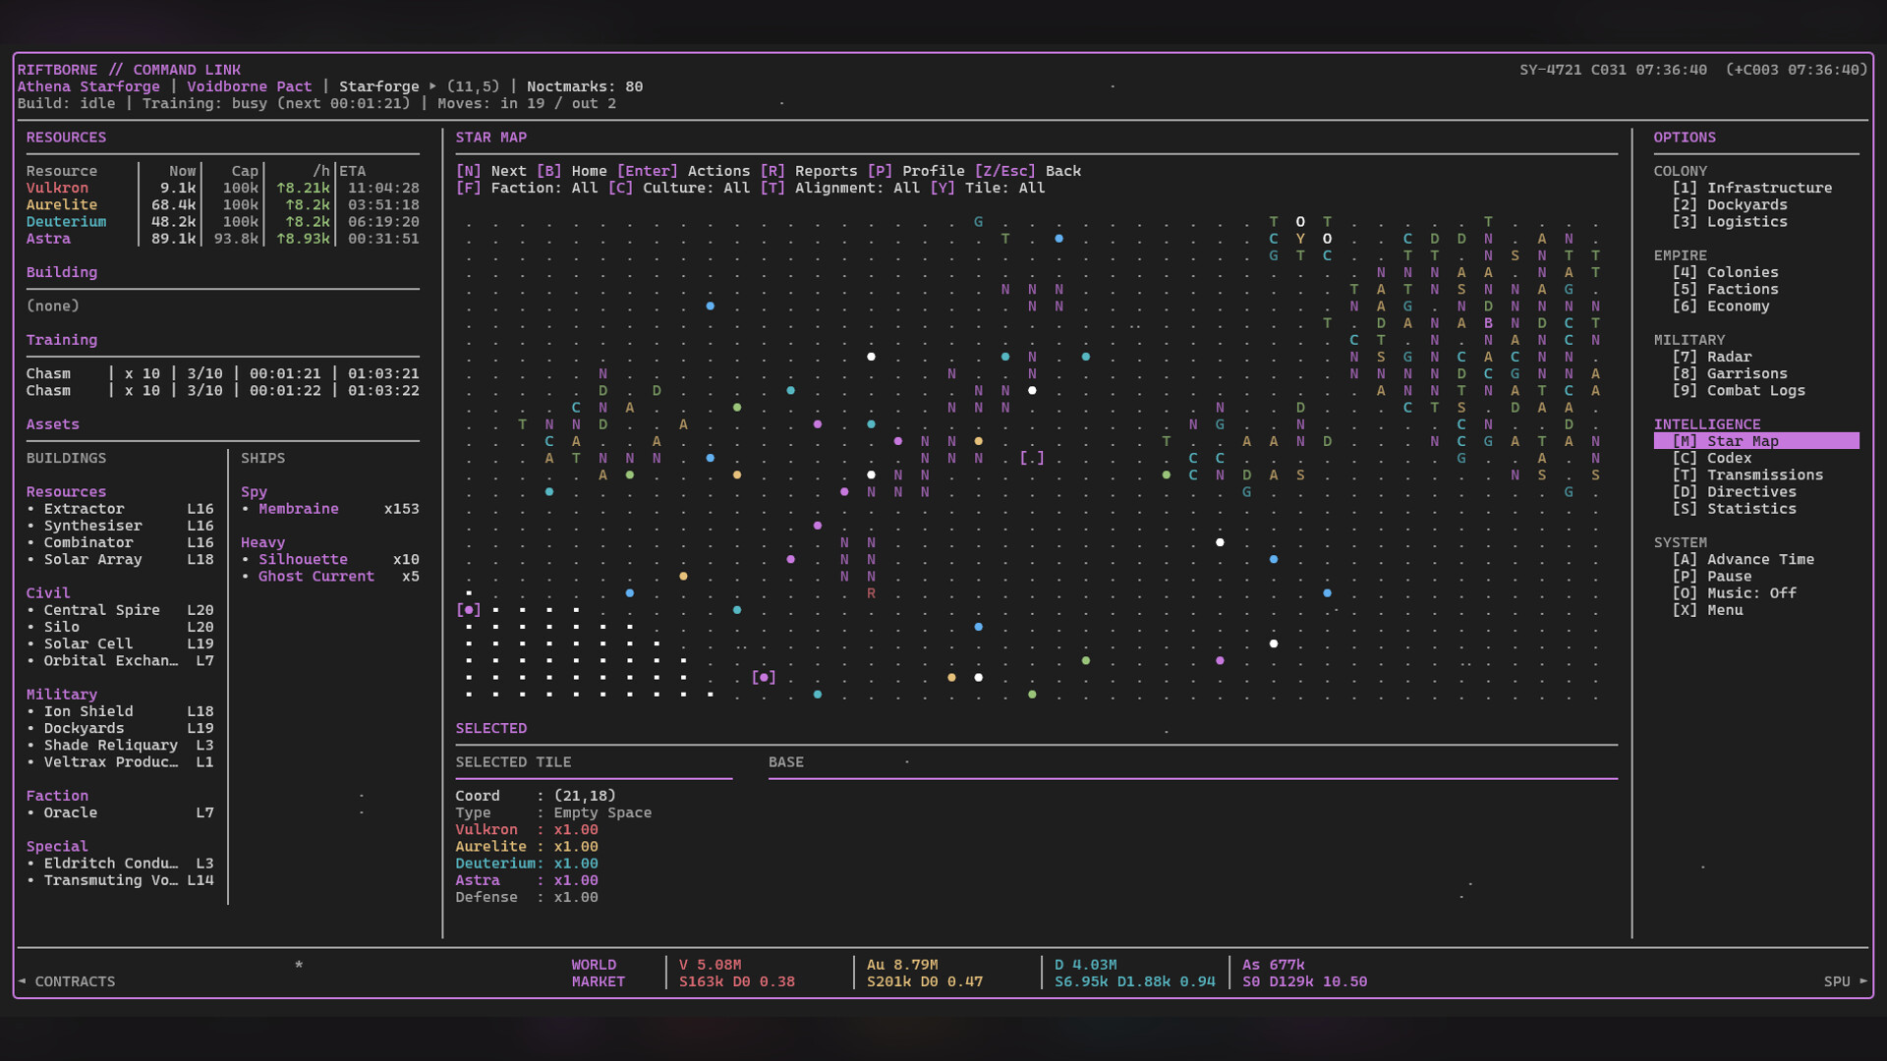Change the Faction: All filter
This screenshot has height=1061, width=1887.
tap(527, 188)
